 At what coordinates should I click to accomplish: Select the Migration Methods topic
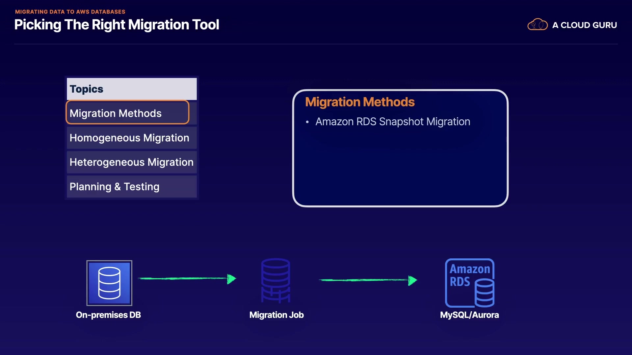[x=127, y=113]
